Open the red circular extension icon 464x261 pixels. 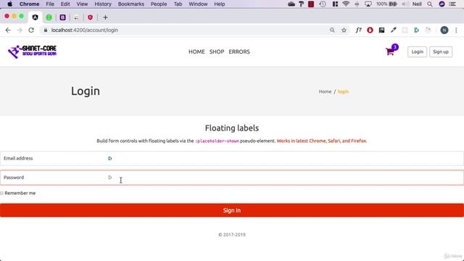pos(370,30)
